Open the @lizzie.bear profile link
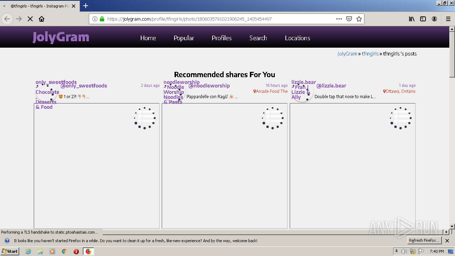 (331, 86)
